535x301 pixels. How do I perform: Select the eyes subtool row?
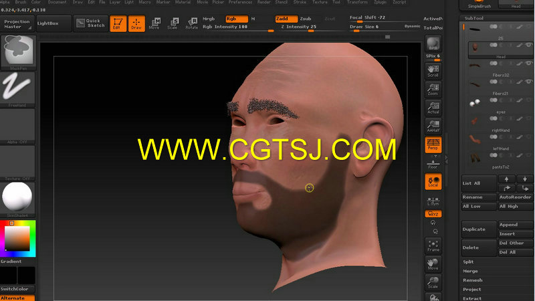(500, 105)
